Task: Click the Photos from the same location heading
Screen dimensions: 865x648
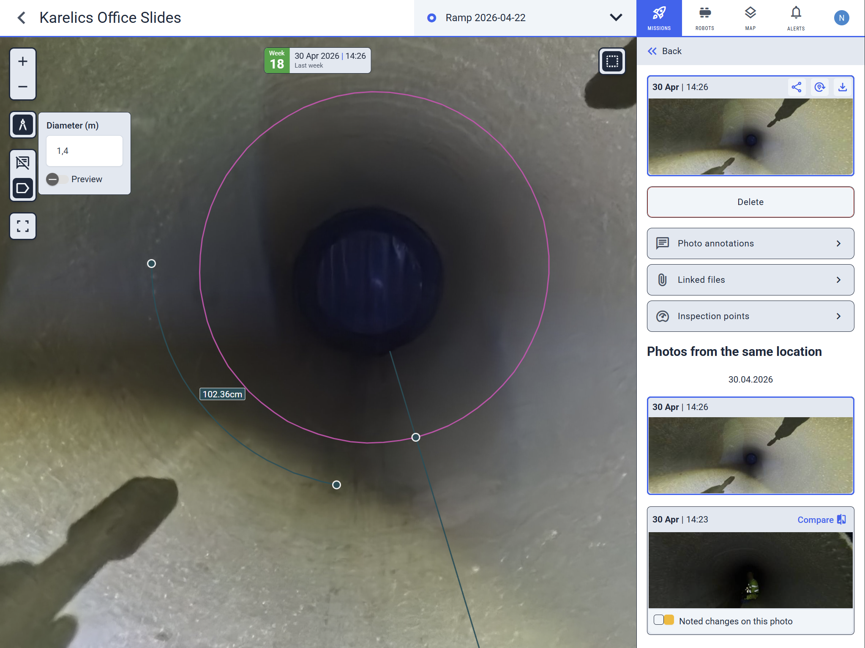Action: tap(734, 352)
